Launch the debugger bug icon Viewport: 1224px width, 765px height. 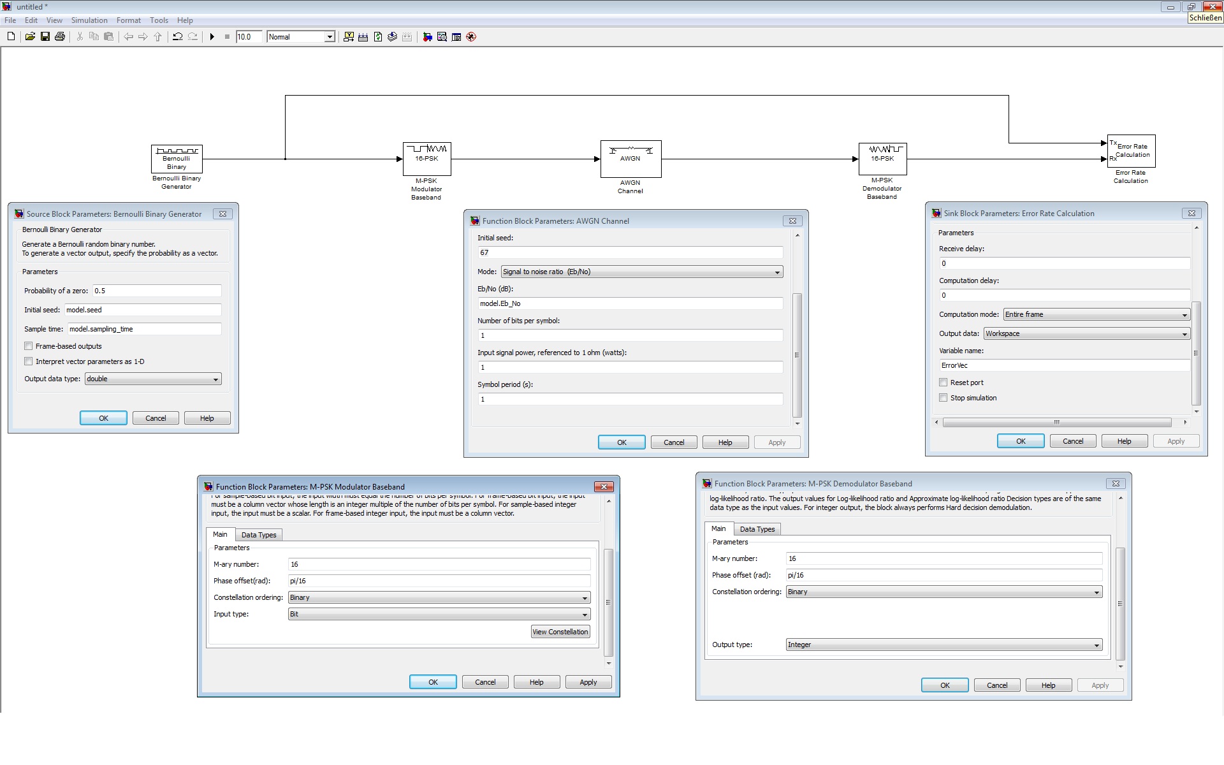471,37
